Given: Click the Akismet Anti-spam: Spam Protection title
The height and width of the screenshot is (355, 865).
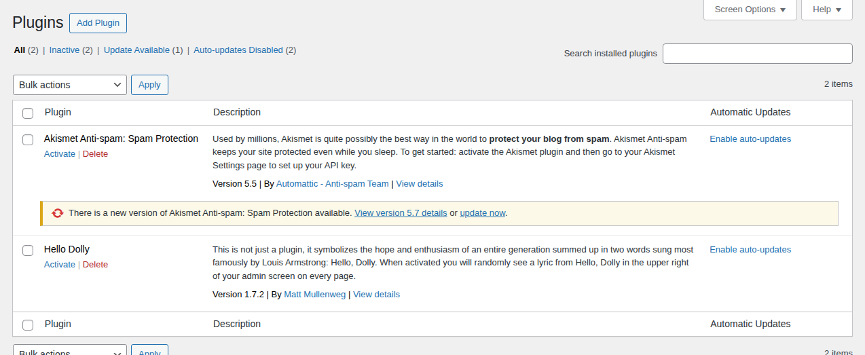Looking at the screenshot, I should point(121,138).
